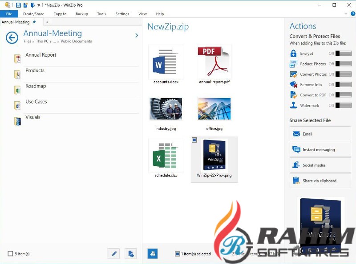356x264 pixels.
Task: Toggle the Remove Info switch
Action: (344, 84)
